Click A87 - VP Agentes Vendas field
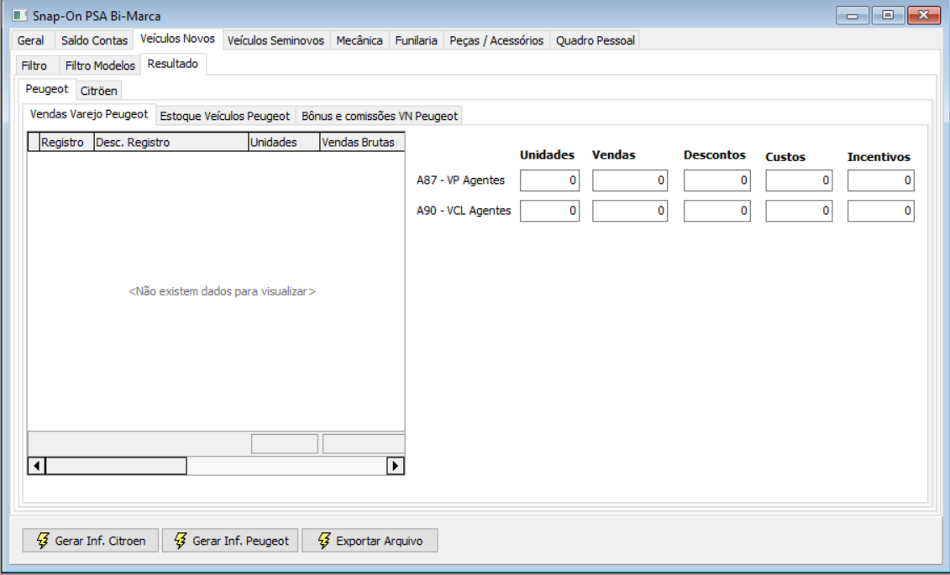The image size is (950, 575). point(630,180)
